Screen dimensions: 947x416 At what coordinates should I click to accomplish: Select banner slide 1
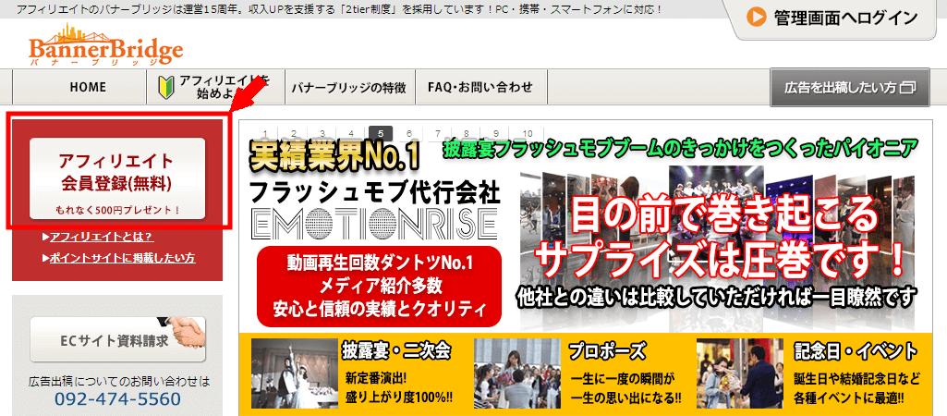coord(265,133)
